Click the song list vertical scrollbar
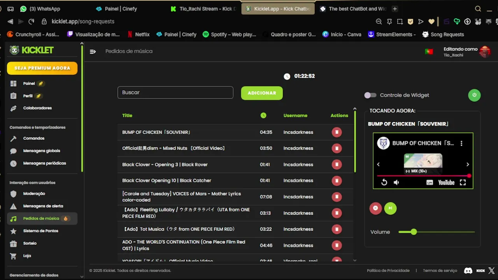The height and width of the screenshot is (280, 498). (x=354, y=142)
